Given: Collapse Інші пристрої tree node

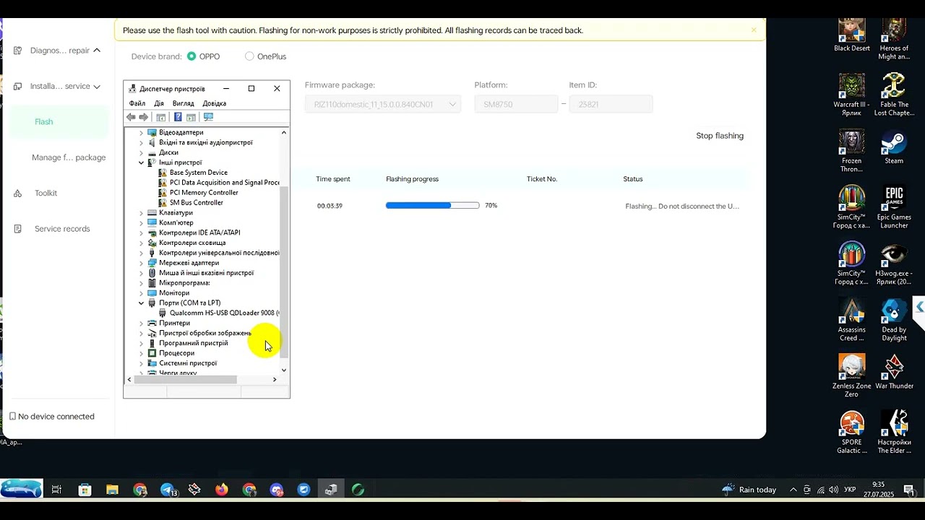Looking at the screenshot, I should click(142, 162).
